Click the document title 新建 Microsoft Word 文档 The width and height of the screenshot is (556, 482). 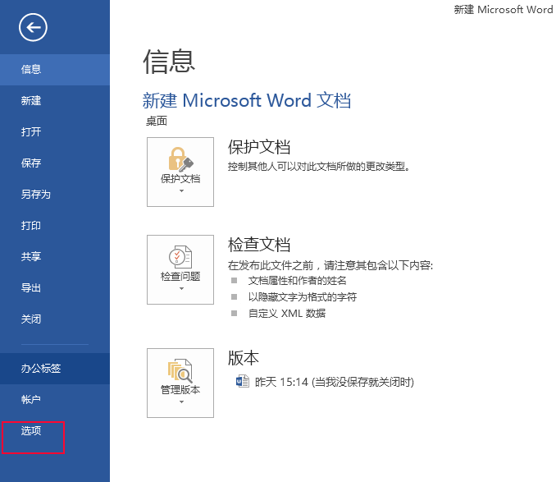click(247, 100)
